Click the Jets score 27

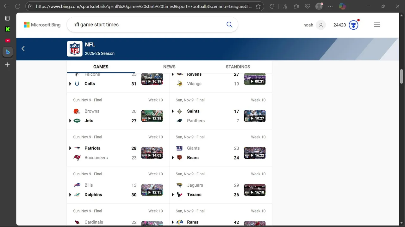click(134, 121)
